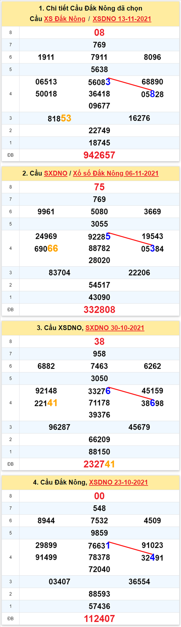
Task: Click the number 38698
Action: coord(152,403)
